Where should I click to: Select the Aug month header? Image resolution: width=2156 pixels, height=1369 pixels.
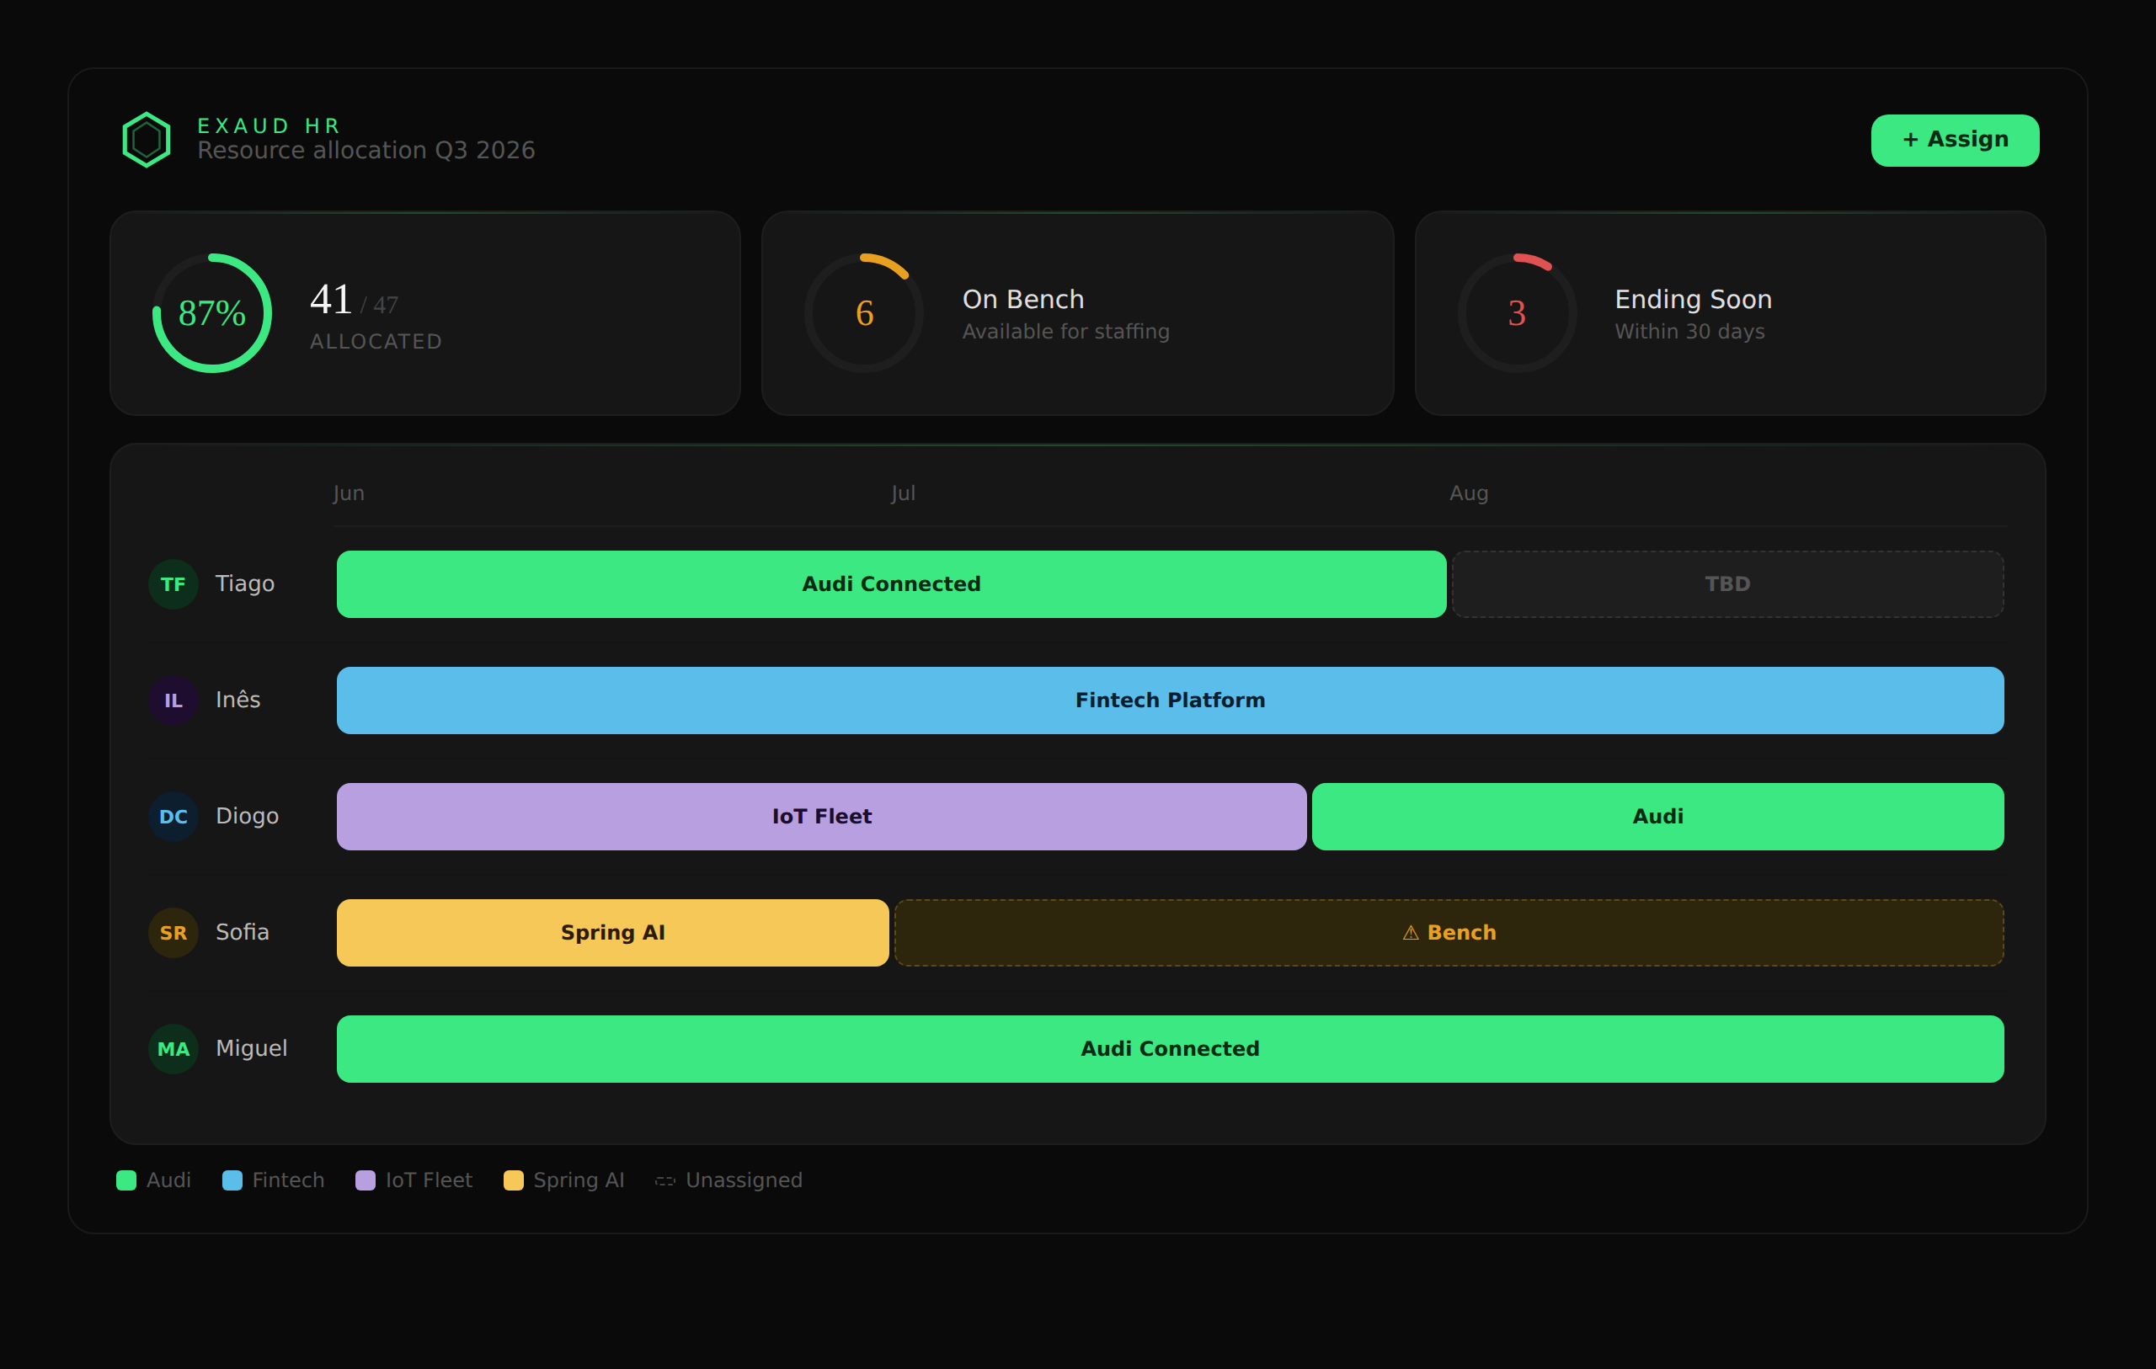click(1469, 493)
